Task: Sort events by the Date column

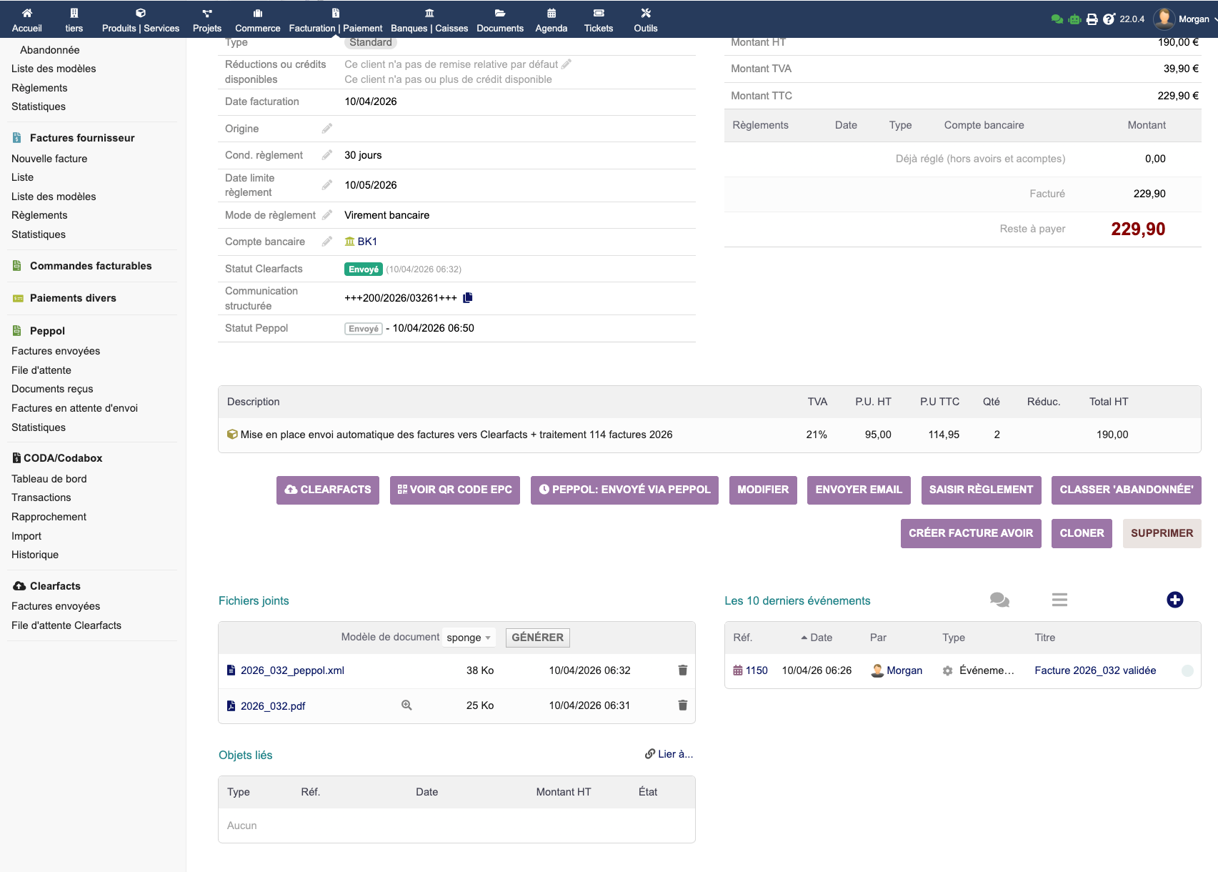Action: coord(820,638)
